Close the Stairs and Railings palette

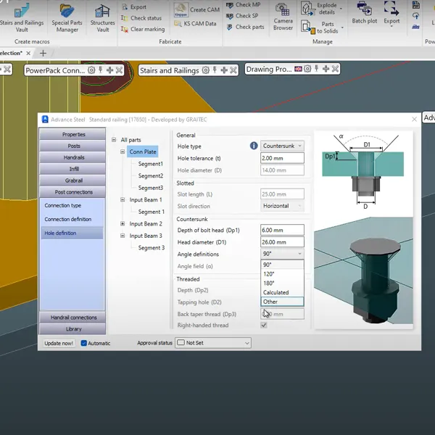tap(233, 70)
